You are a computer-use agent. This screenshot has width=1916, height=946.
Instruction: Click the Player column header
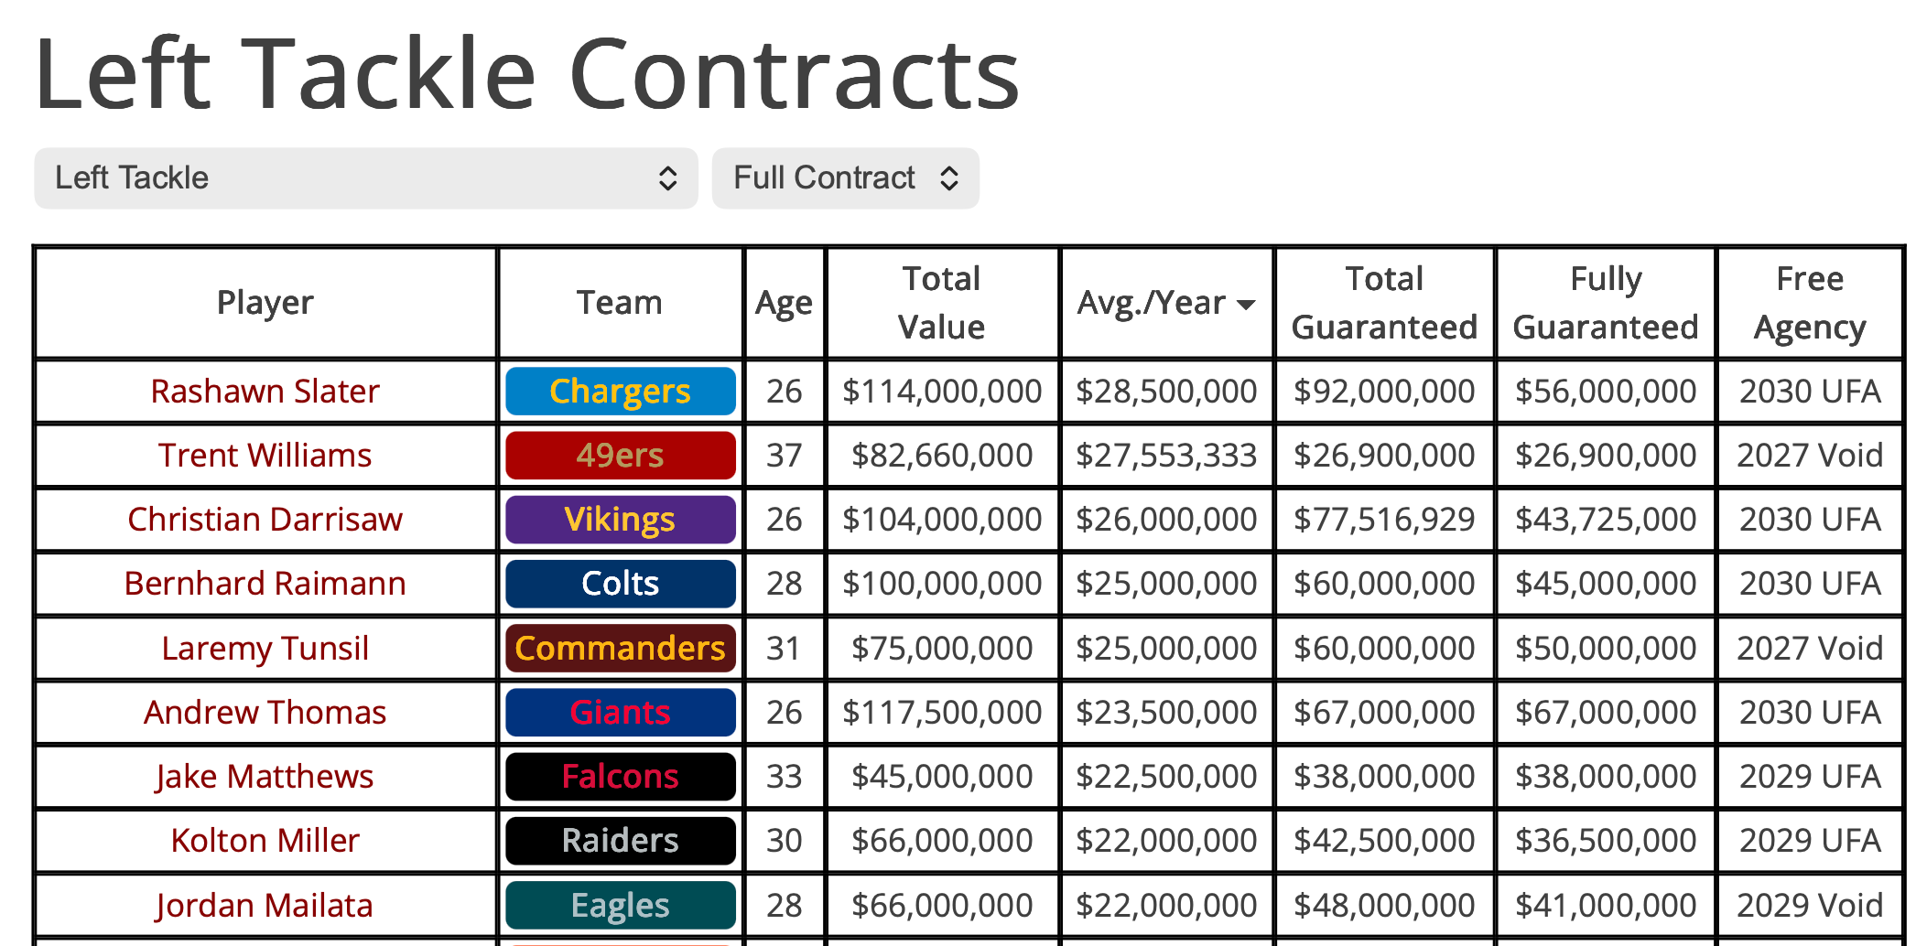(265, 303)
